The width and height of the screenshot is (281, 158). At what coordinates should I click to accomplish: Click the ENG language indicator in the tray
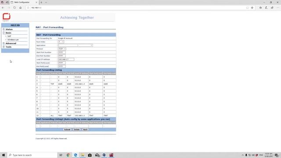click(x=261, y=155)
